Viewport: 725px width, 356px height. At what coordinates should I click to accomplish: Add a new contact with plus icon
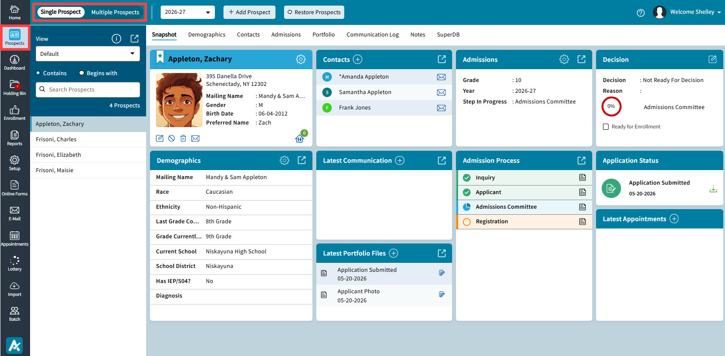358,59
